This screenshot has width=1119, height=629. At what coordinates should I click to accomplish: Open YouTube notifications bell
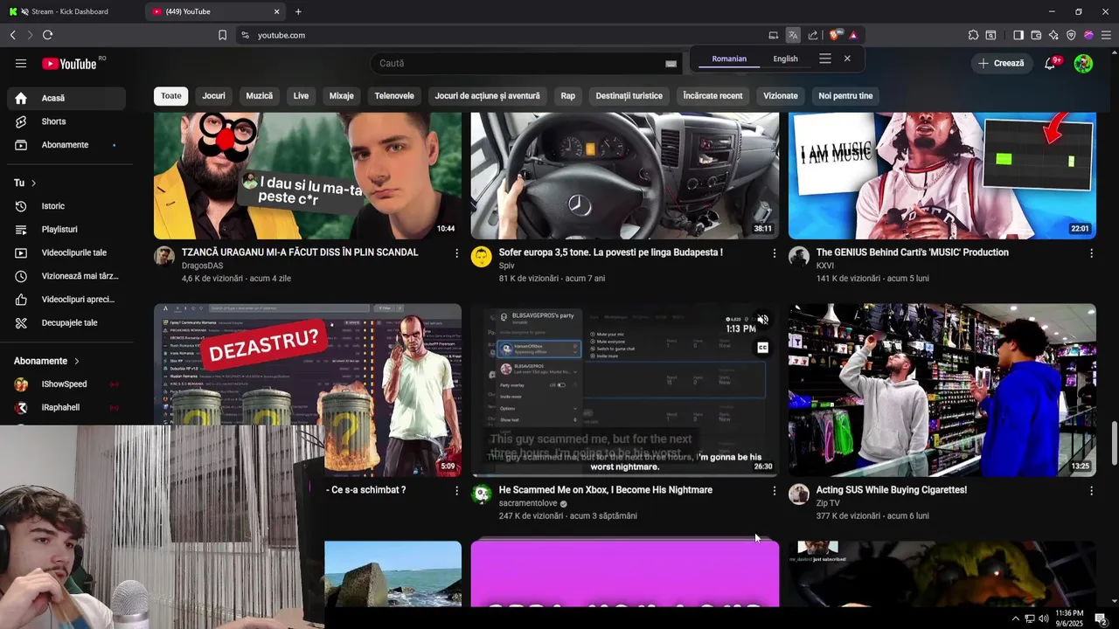[1051, 63]
